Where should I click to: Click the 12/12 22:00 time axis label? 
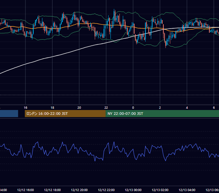(x=106, y=190)
